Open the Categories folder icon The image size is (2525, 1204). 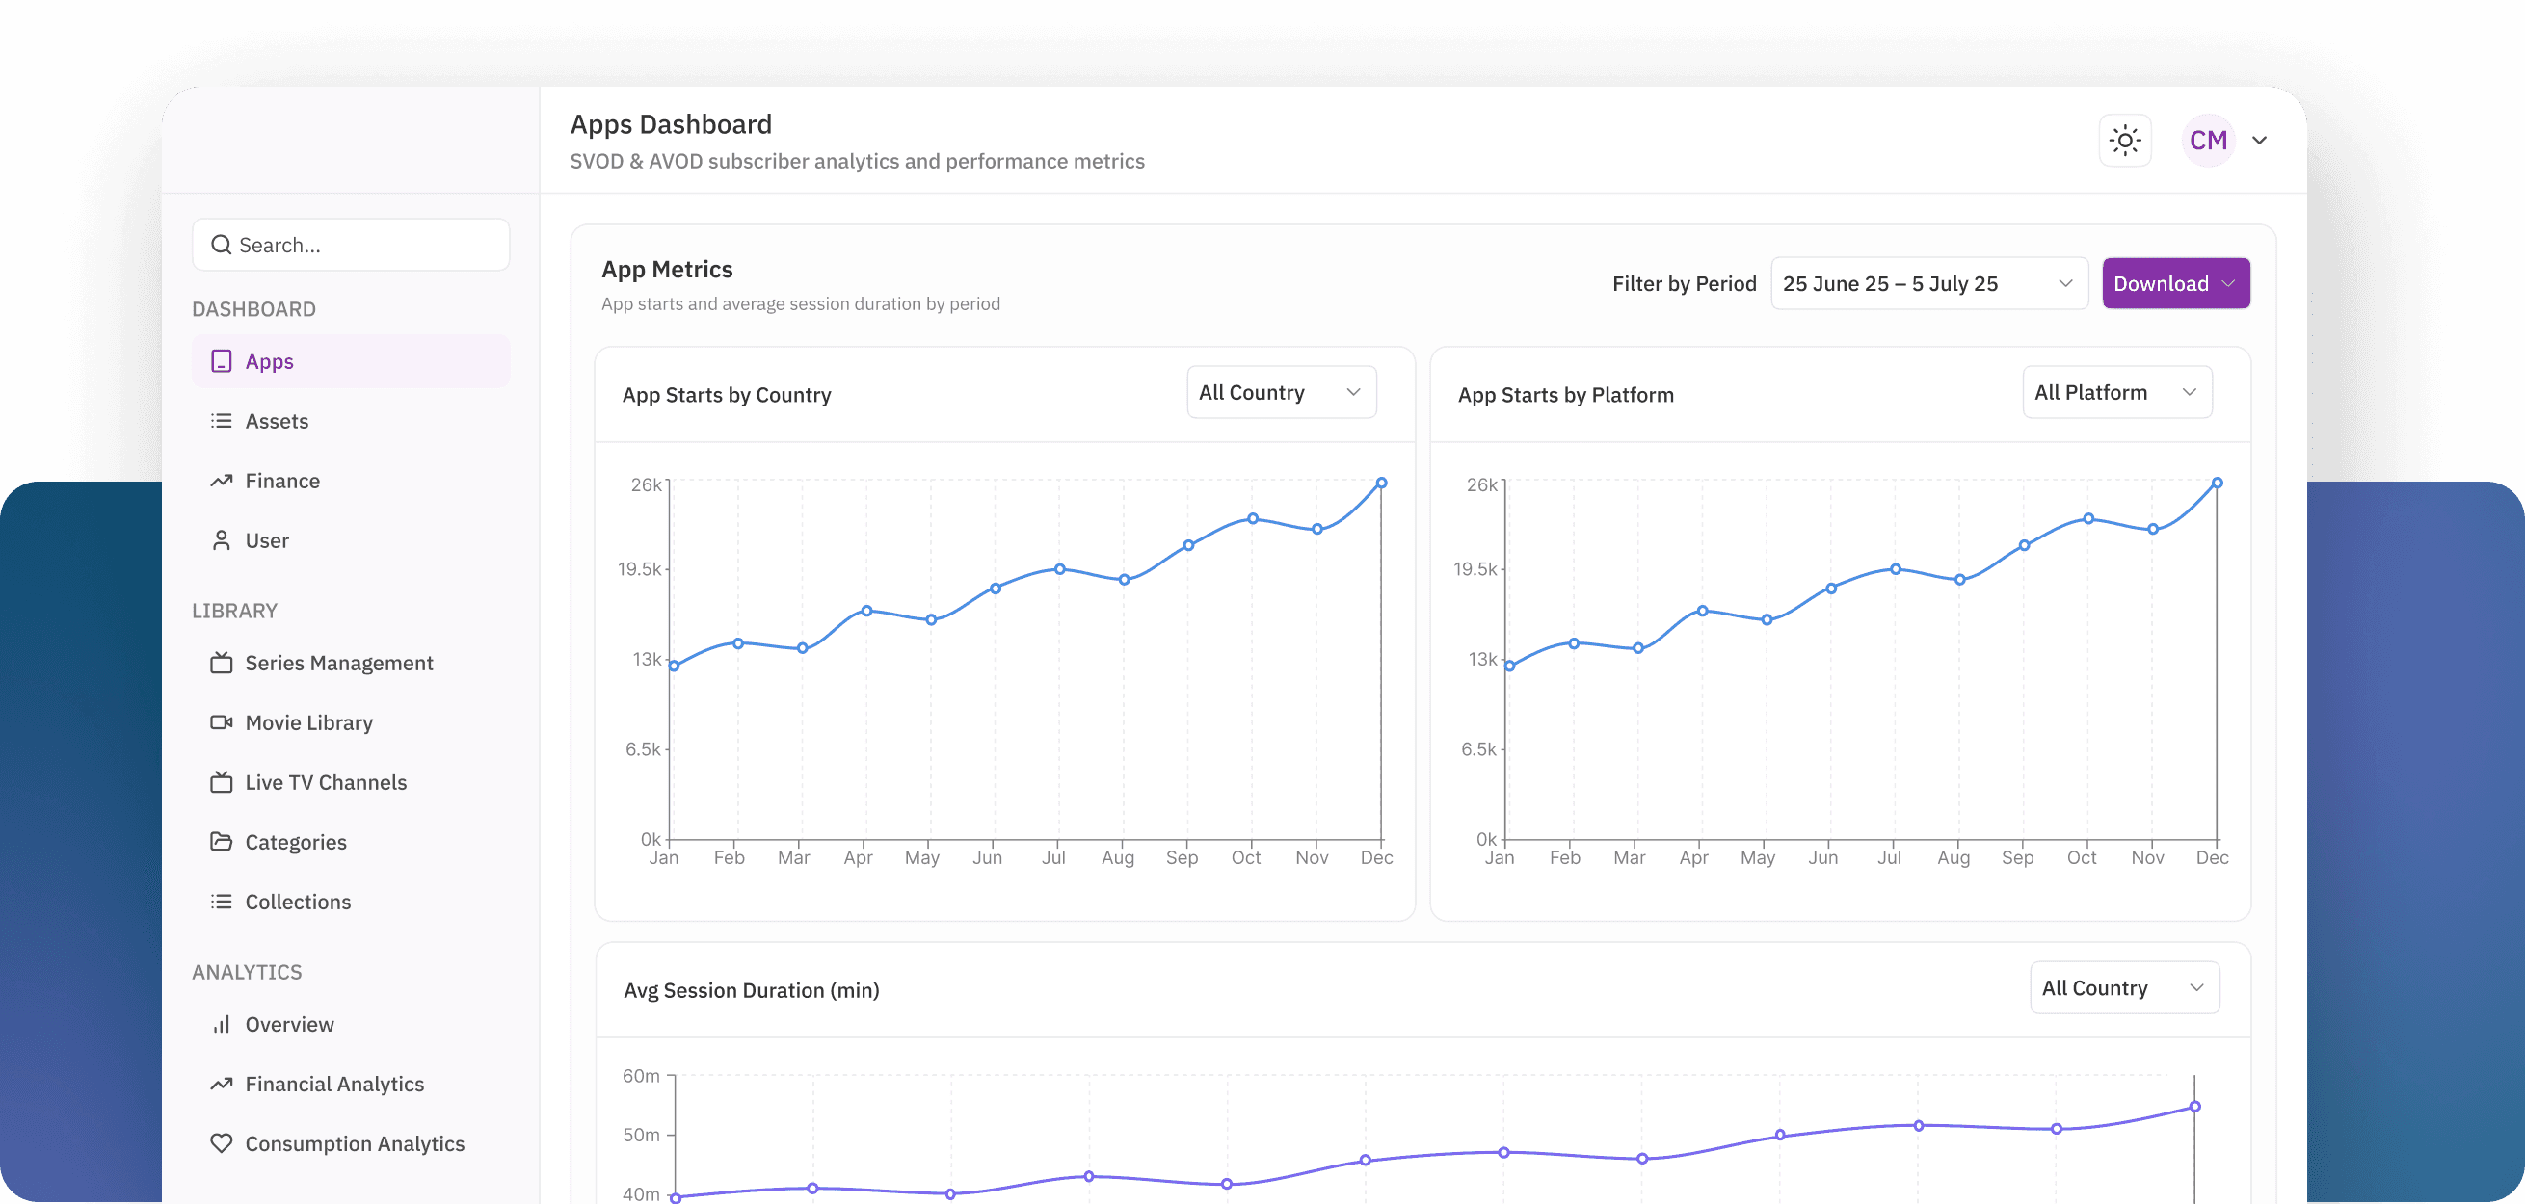point(222,842)
